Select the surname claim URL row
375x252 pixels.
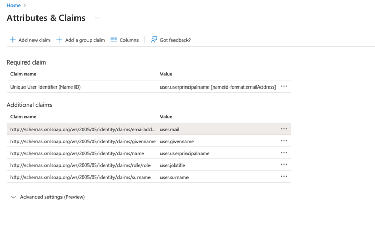pos(80,177)
